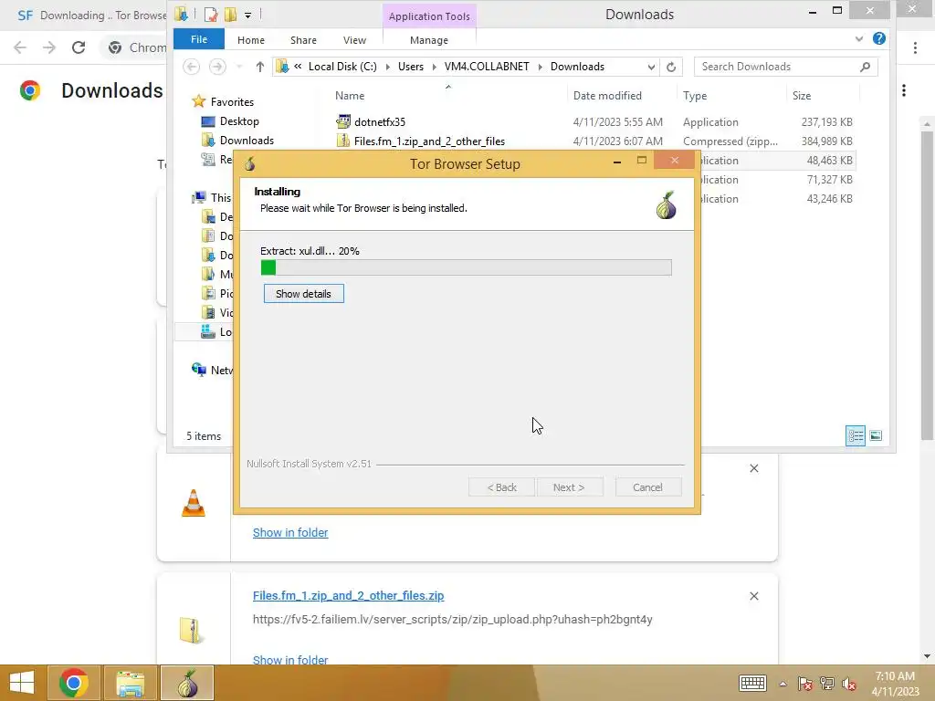Select Local Disk (C:) in the address path

coord(342,67)
